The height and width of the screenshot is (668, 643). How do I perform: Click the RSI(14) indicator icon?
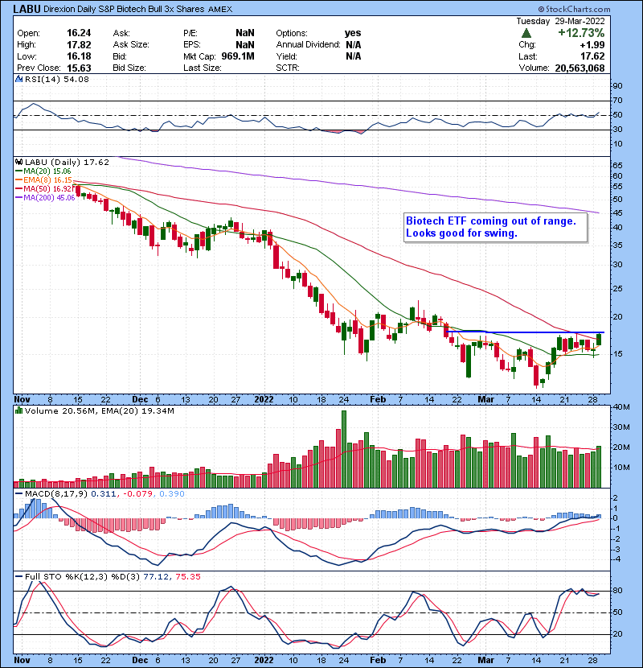(x=18, y=79)
